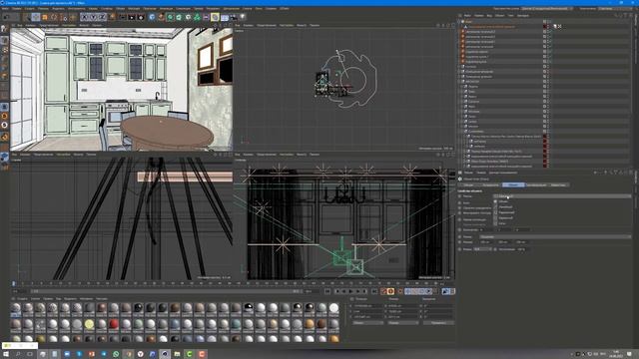Toggle the Snap icon in left sidebar
The height and width of the screenshot is (359, 639).
(x=4, y=137)
